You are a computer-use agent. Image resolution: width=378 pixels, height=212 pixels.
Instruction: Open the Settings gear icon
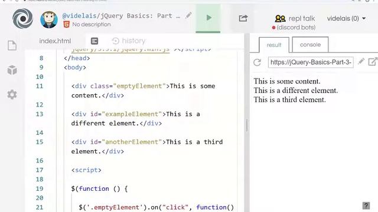point(12,94)
